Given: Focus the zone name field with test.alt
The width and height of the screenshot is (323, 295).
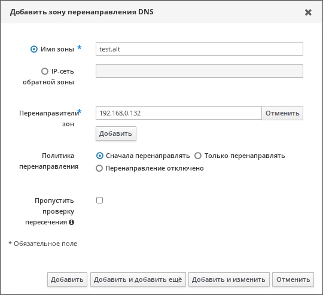Looking at the screenshot, I should [x=199, y=49].
